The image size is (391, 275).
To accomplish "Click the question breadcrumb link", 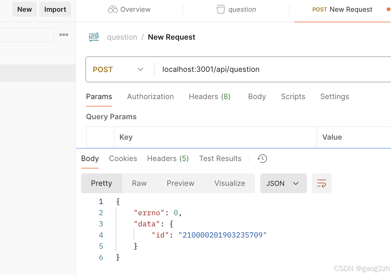I will pos(122,37).
